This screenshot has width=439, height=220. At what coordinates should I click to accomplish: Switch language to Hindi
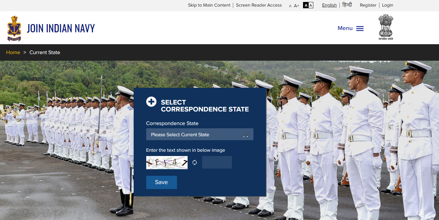click(x=347, y=5)
